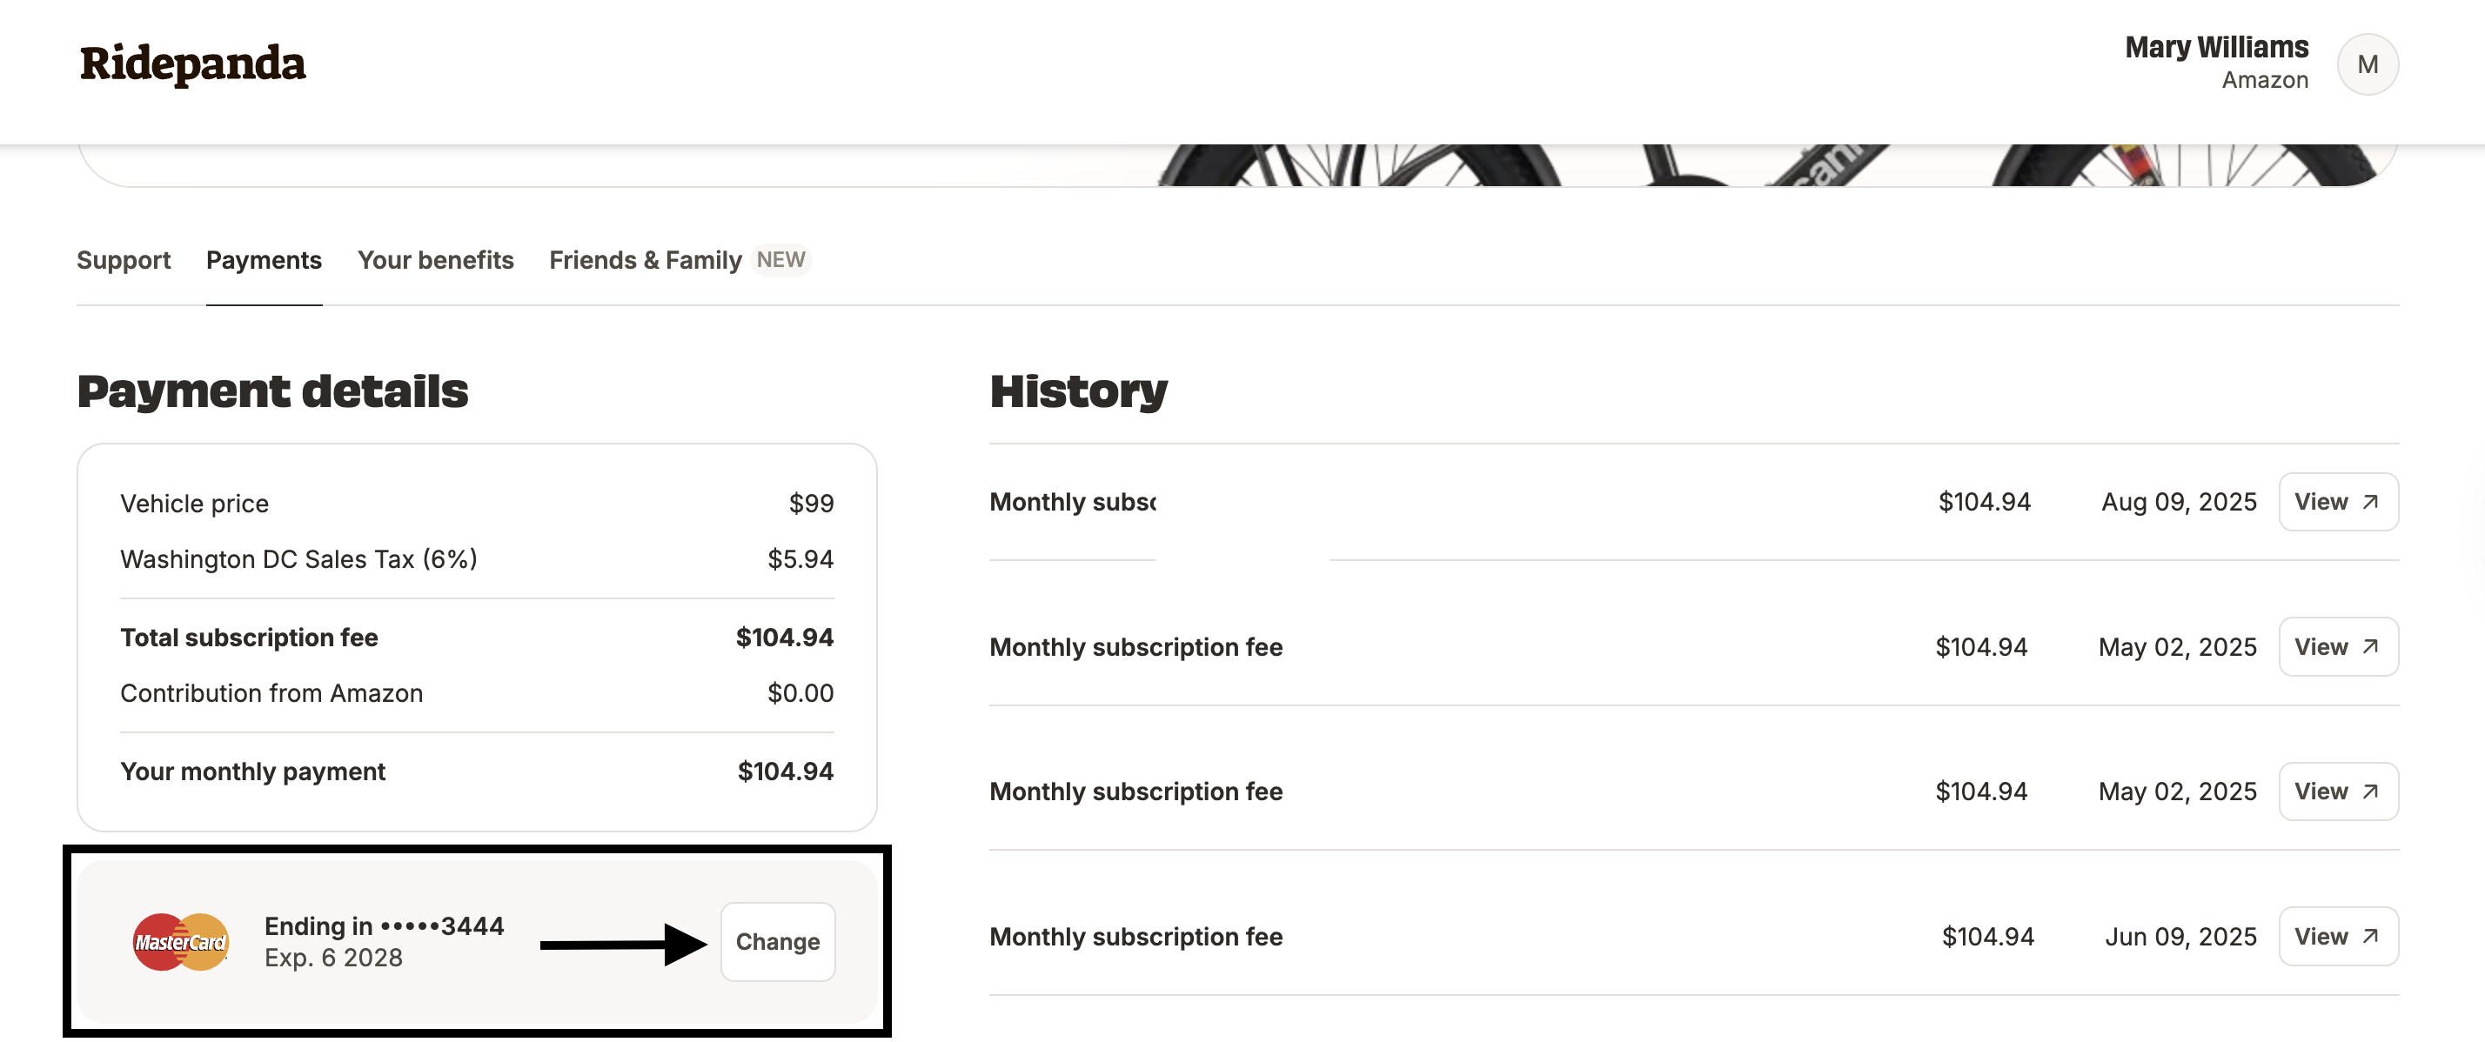Open the Support tab
Screen dimensions: 2485x1042
pos(124,260)
